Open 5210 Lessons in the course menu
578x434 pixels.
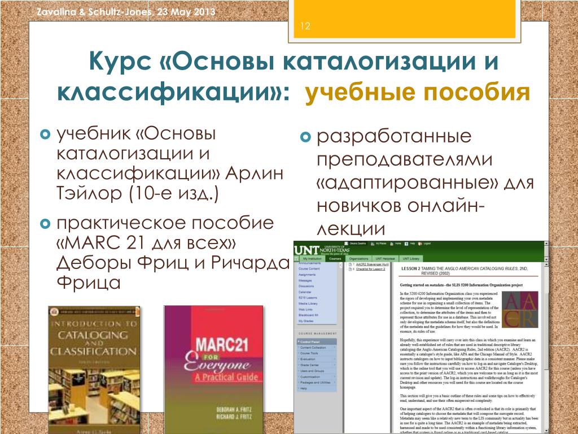(x=308, y=297)
